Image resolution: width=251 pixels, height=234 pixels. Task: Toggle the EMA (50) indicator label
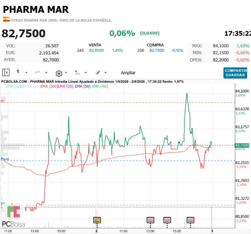(x=83, y=87)
